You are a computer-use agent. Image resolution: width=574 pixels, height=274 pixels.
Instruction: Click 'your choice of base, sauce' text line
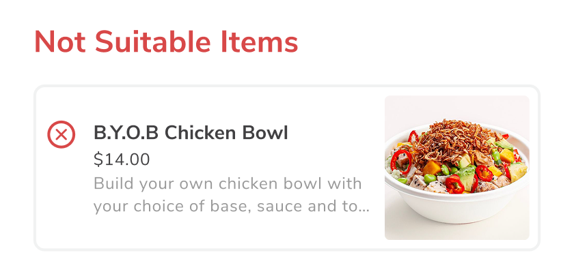pyautogui.click(x=231, y=206)
